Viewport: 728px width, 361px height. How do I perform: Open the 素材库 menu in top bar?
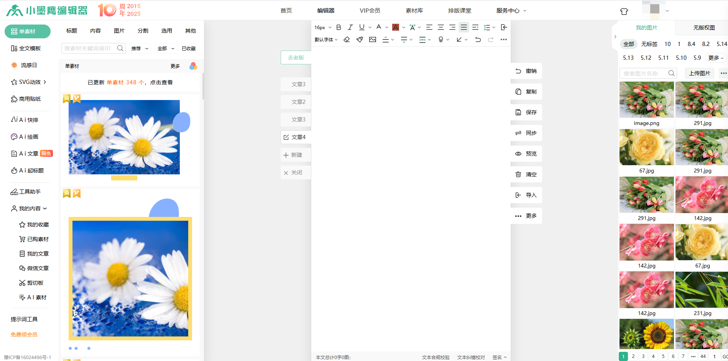point(414,10)
